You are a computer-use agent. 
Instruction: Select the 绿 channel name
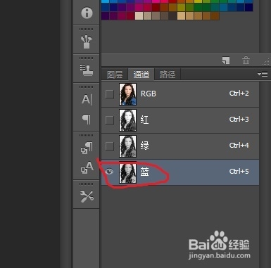pos(144,146)
